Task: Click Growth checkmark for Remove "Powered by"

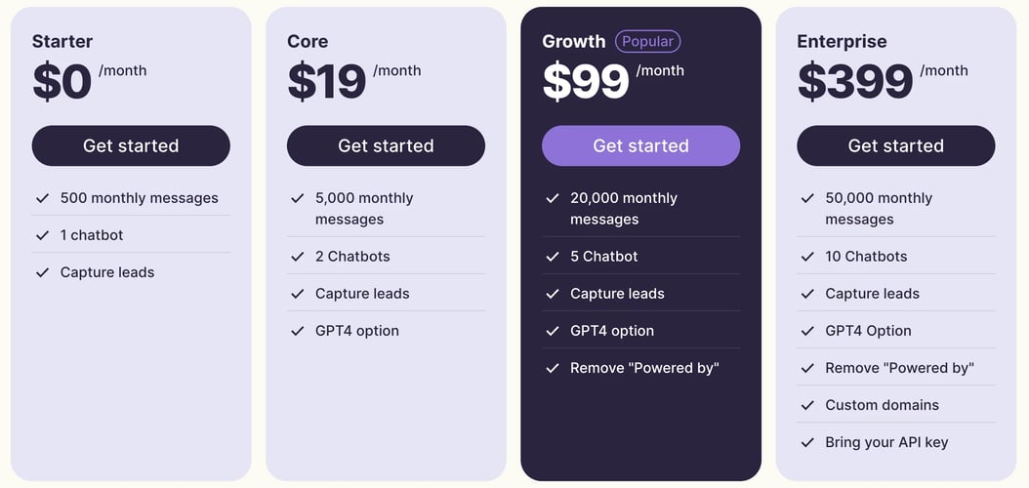Action: click(x=553, y=368)
